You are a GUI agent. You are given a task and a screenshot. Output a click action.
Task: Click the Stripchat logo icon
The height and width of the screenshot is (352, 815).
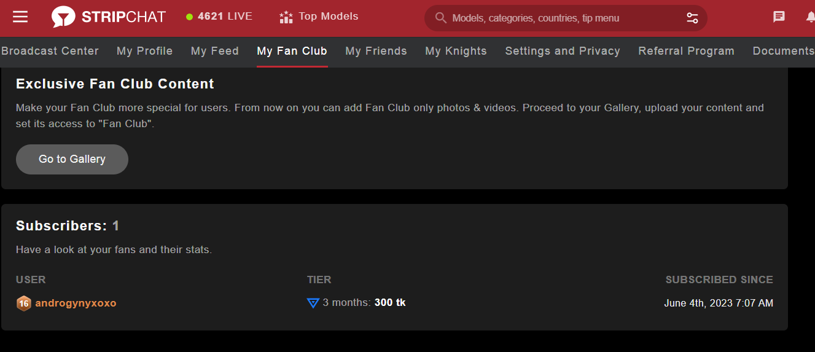[x=63, y=17]
